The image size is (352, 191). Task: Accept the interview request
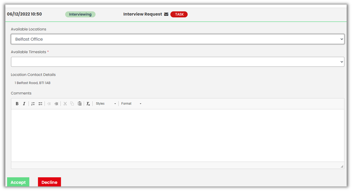18,182
